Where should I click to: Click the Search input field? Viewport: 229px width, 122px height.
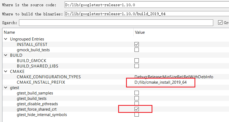117,23
